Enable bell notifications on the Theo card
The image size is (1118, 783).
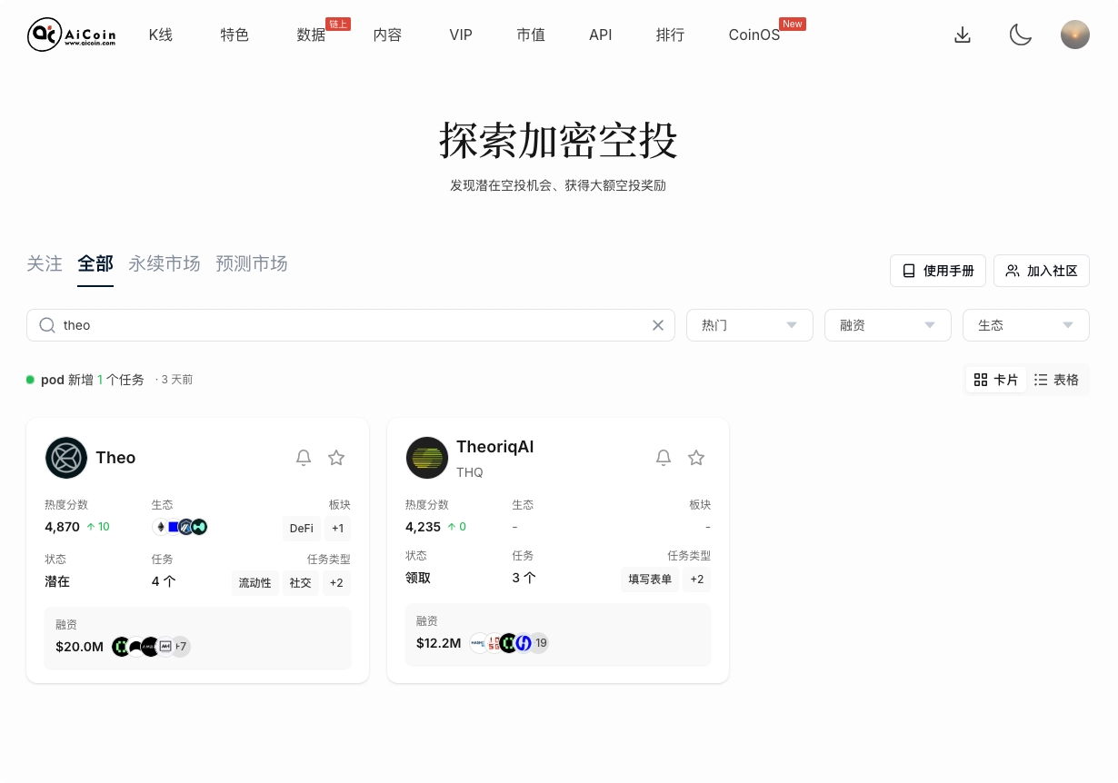coord(304,458)
